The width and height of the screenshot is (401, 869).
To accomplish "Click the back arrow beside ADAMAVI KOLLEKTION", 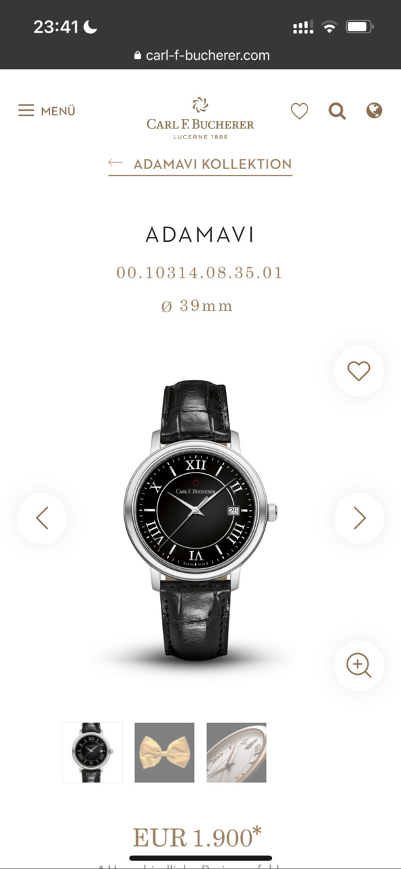I will tap(115, 163).
